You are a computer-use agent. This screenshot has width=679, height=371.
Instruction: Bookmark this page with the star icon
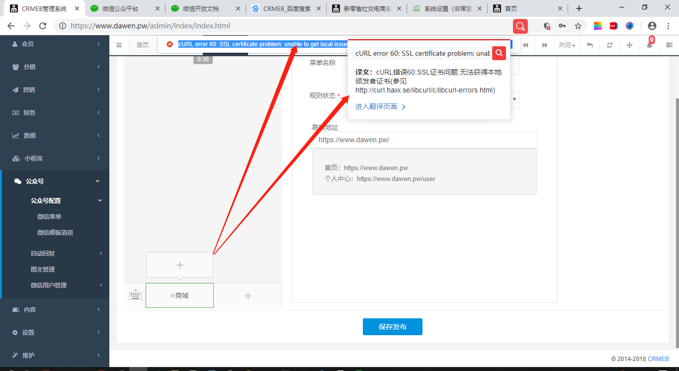pos(578,26)
